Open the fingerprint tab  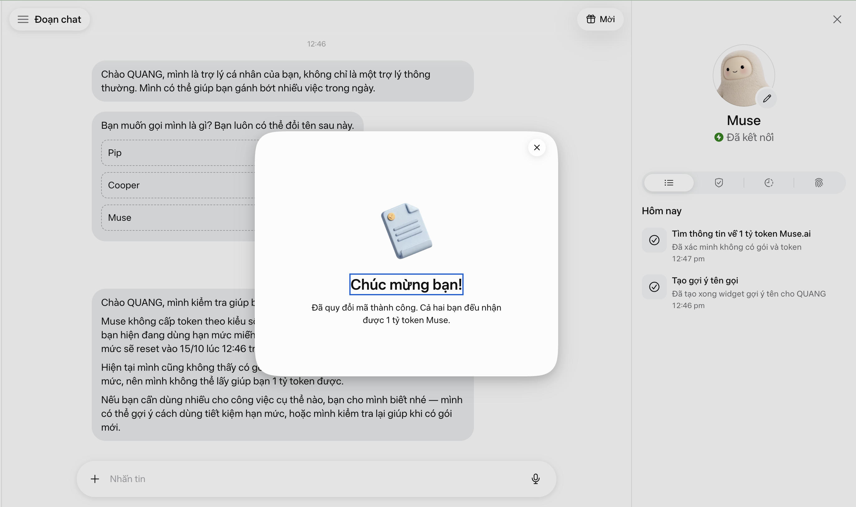click(818, 183)
